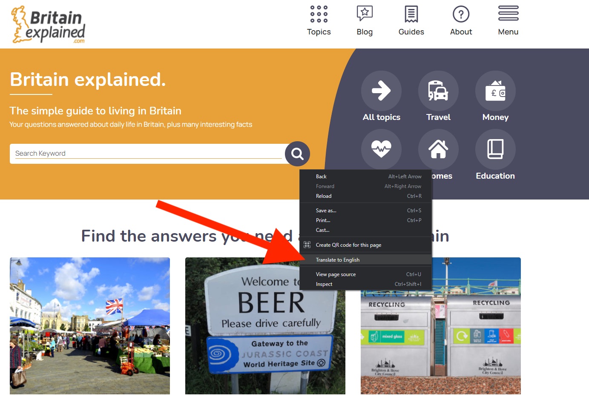Choose Inspect in the context menu

tap(366, 284)
